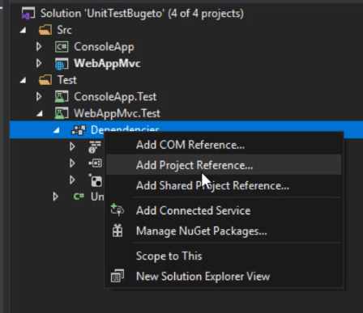The height and width of the screenshot is (313, 363).
Task: Click the NuGet package gift icon
Action: click(117, 231)
